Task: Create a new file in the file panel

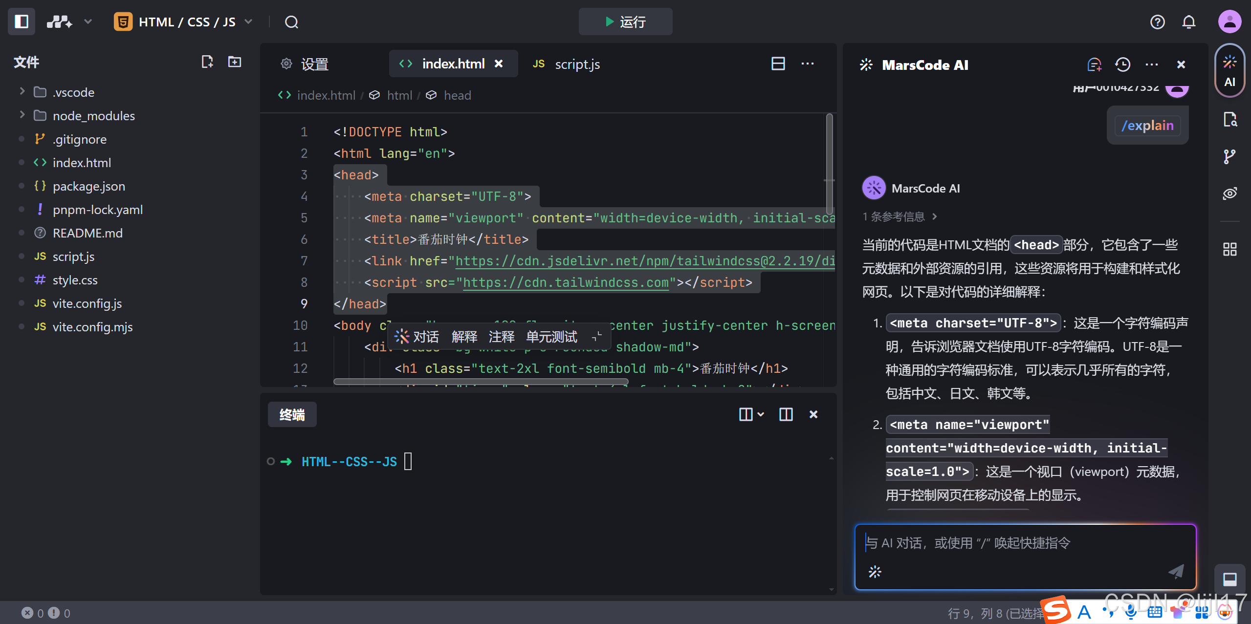Action: 207,62
